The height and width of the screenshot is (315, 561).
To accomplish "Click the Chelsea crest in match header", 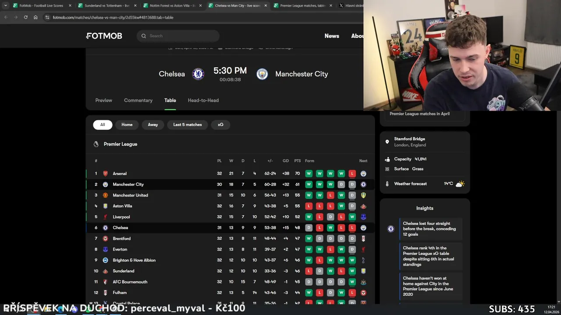I will [x=198, y=74].
